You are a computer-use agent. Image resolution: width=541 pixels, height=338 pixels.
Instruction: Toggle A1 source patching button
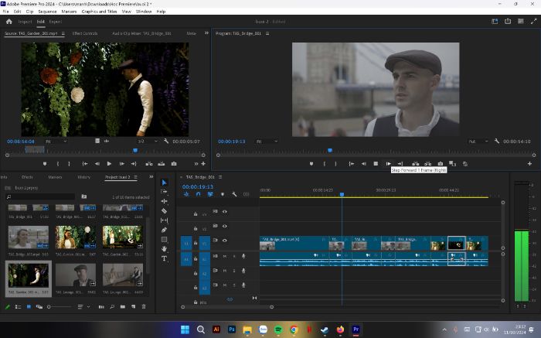pos(186,259)
